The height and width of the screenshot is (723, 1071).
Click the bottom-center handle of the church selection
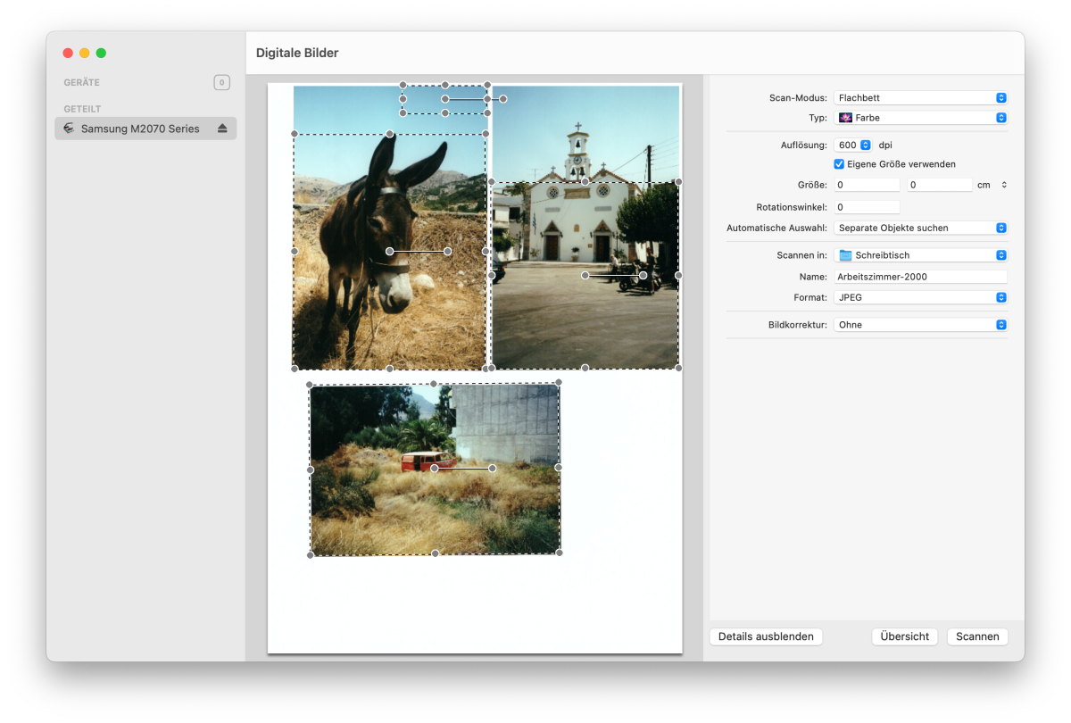(585, 368)
